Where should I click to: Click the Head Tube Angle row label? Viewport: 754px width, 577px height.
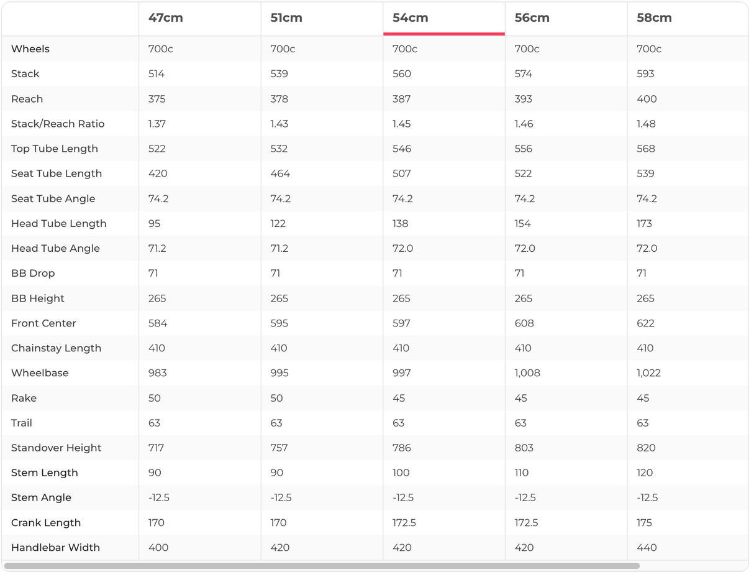point(55,248)
